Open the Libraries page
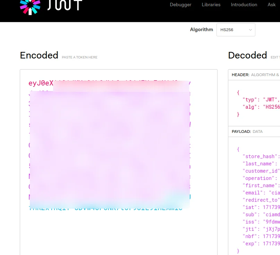 tap(211, 5)
